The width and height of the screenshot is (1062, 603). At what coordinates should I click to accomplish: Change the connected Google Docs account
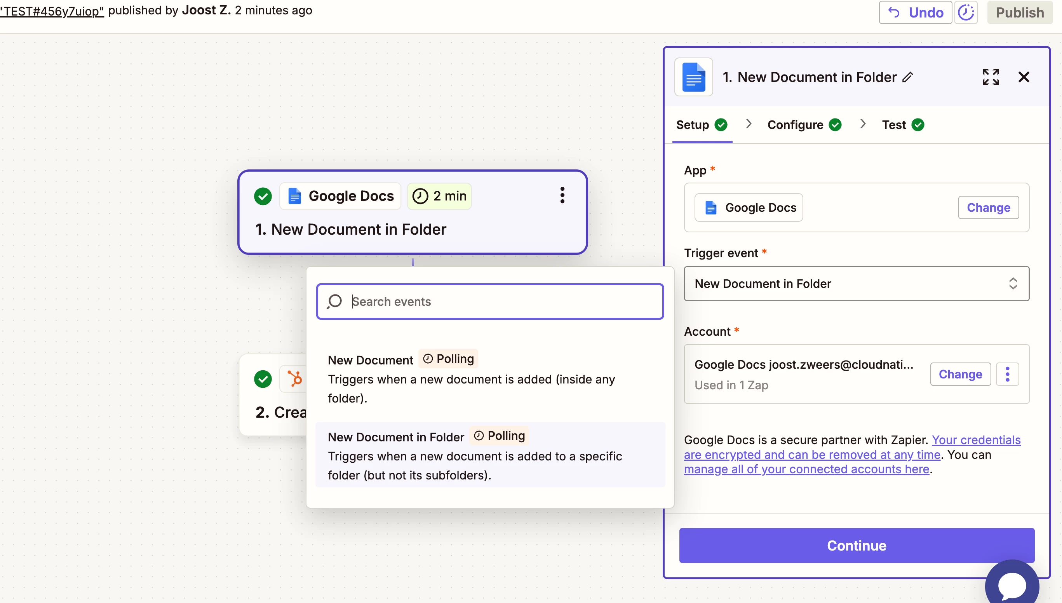click(960, 375)
